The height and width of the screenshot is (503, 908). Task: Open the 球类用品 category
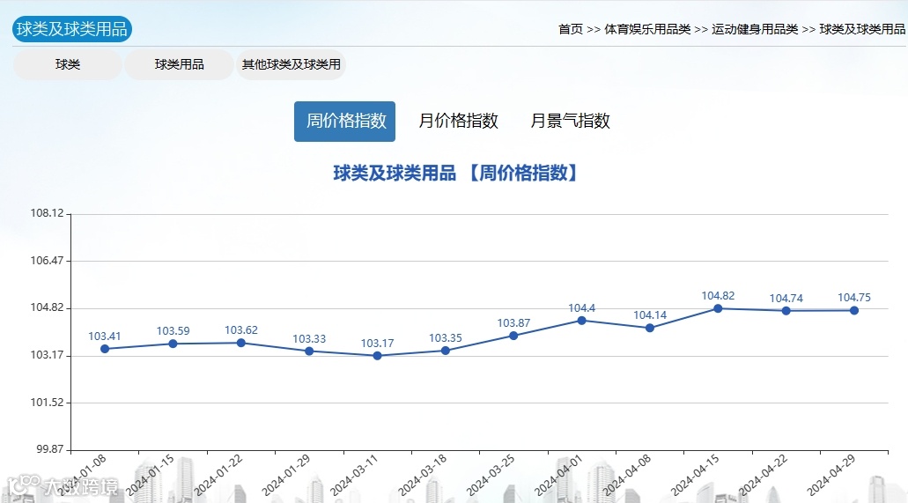179,64
